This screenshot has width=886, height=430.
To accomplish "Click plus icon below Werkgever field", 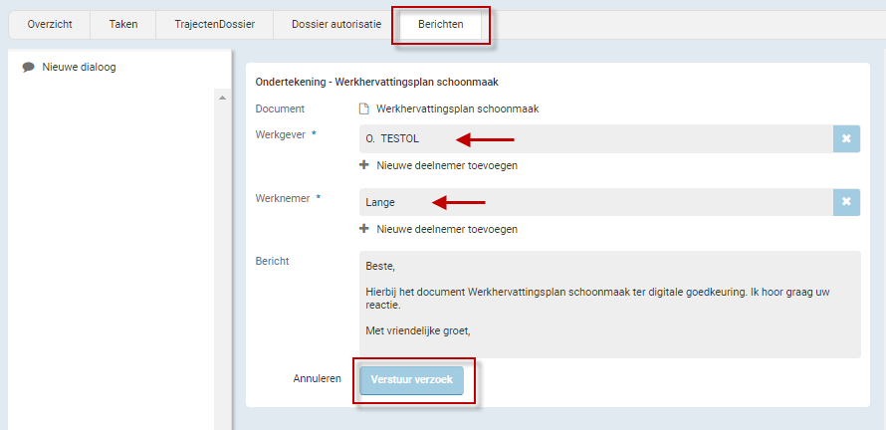I will [x=364, y=165].
